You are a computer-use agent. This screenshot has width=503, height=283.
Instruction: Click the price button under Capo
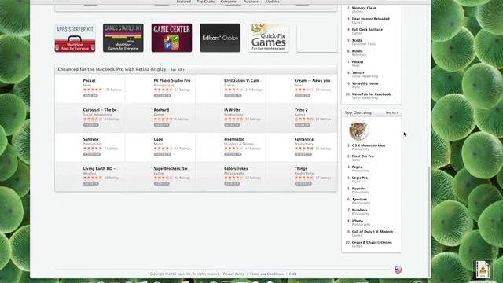point(163,154)
